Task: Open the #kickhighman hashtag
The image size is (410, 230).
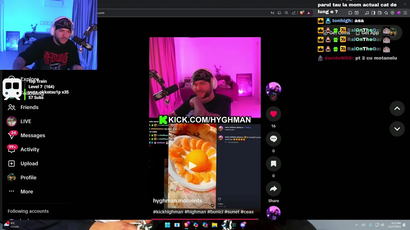Action: click(168, 212)
